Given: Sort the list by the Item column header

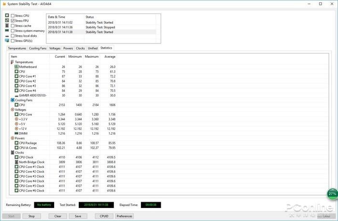Looking at the screenshot, I should pos(29,56).
